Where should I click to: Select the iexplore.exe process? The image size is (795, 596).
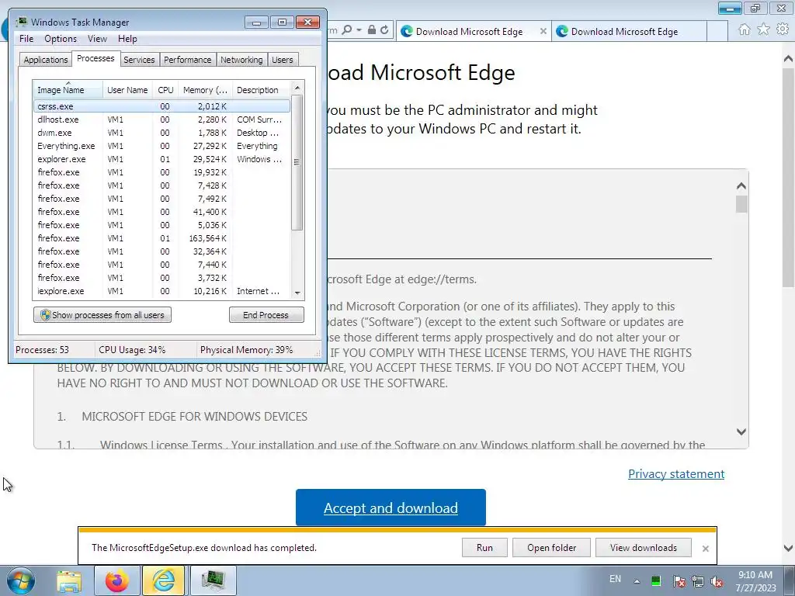[161, 291]
